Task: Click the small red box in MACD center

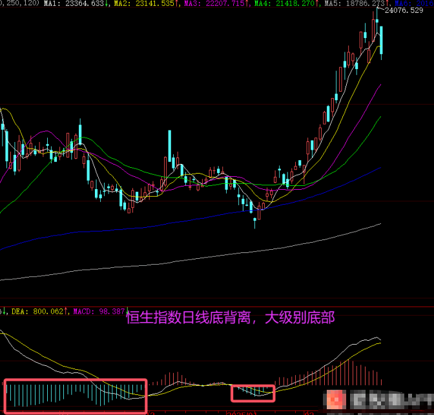Action: click(x=253, y=392)
